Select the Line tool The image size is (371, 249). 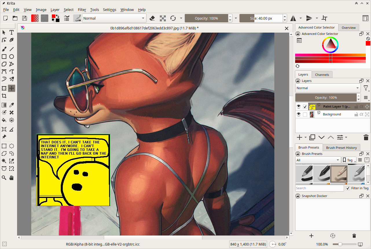(x=12, y=49)
